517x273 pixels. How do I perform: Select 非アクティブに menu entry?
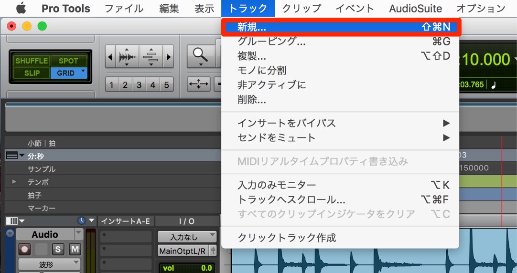coord(340,85)
